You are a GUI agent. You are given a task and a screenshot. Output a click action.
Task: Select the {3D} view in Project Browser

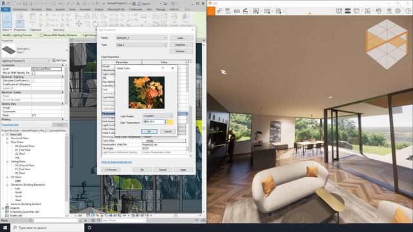[18, 180]
